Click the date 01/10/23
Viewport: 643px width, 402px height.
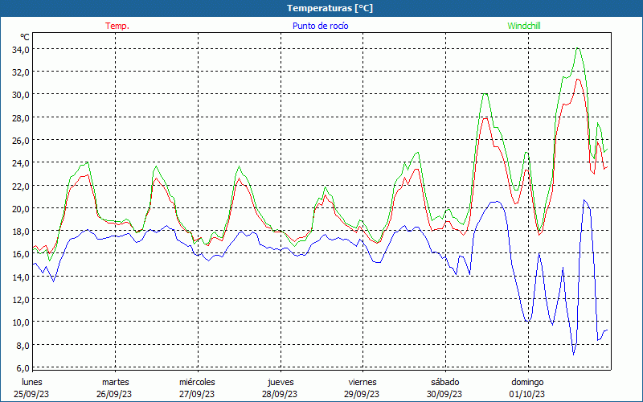pyautogui.click(x=527, y=394)
